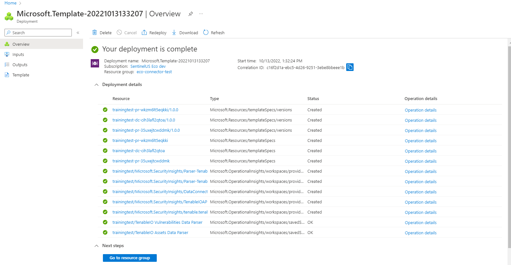
Task: Click the green deployment complete checkmark
Action: point(95,49)
